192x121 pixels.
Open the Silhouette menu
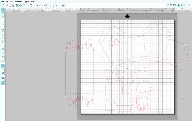(x=19, y=2)
